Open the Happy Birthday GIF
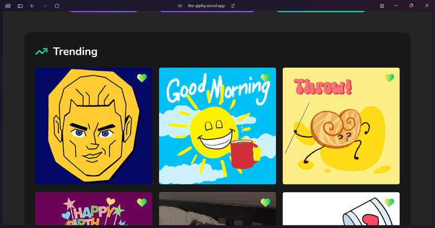The height and width of the screenshot is (228, 435). click(94, 209)
